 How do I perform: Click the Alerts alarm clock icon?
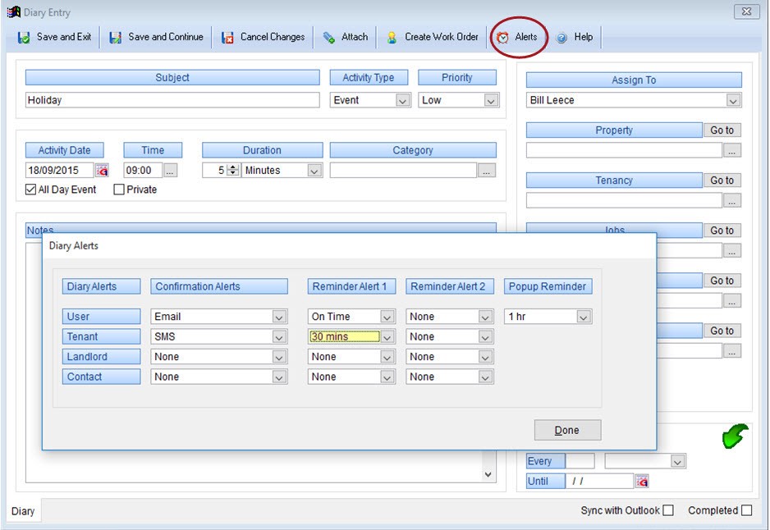[x=502, y=38]
